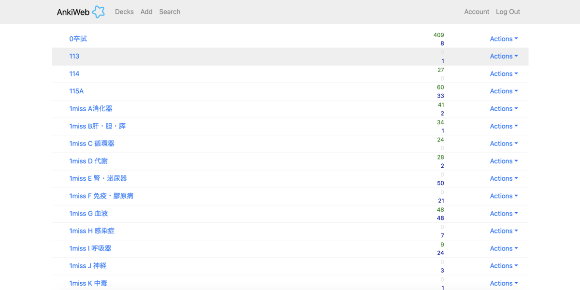
Task: Open the 115A deck
Action: pos(76,91)
